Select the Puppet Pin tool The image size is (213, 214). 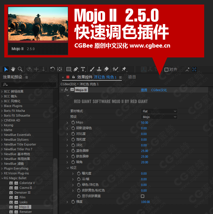pos(124,69)
